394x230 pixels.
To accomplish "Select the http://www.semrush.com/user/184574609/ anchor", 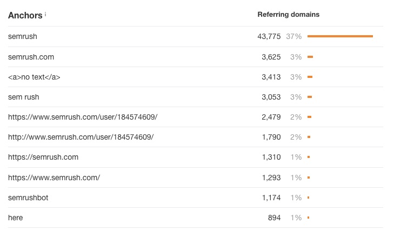I will (81, 137).
